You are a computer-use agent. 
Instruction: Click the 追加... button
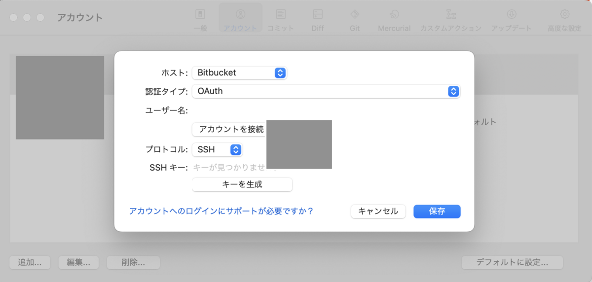coord(30,262)
